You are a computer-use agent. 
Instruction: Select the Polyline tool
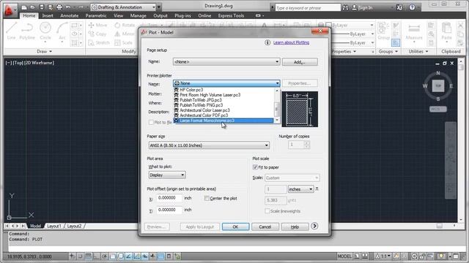27,31
